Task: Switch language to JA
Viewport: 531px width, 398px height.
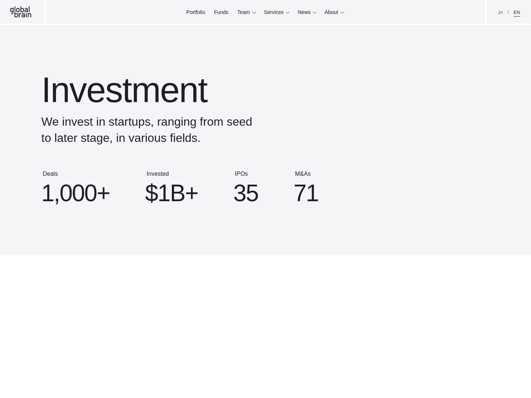Action: pos(500,13)
